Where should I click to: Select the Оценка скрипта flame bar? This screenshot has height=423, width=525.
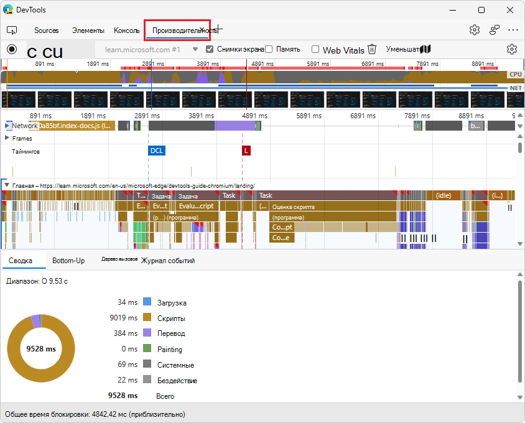point(332,207)
